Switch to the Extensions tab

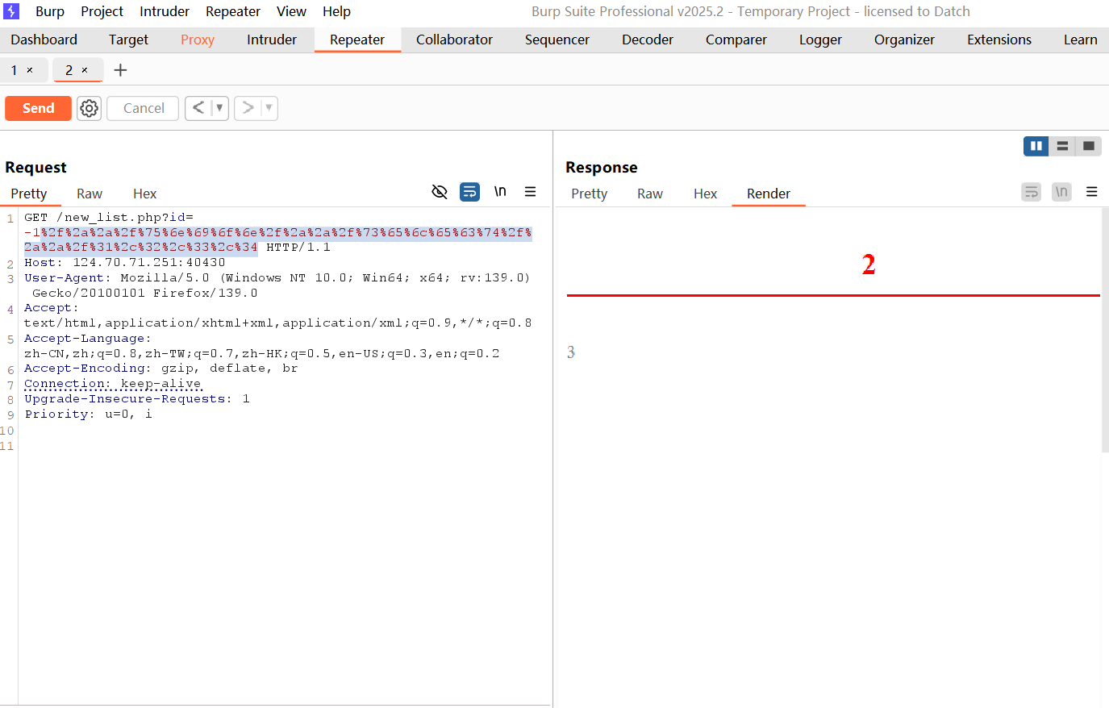999,40
